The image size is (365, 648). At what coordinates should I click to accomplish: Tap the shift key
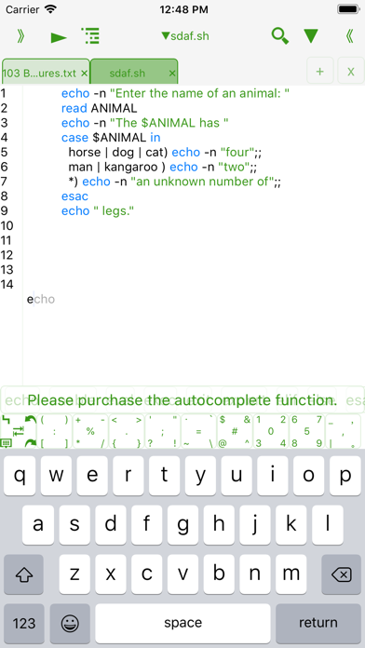pos(24,574)
